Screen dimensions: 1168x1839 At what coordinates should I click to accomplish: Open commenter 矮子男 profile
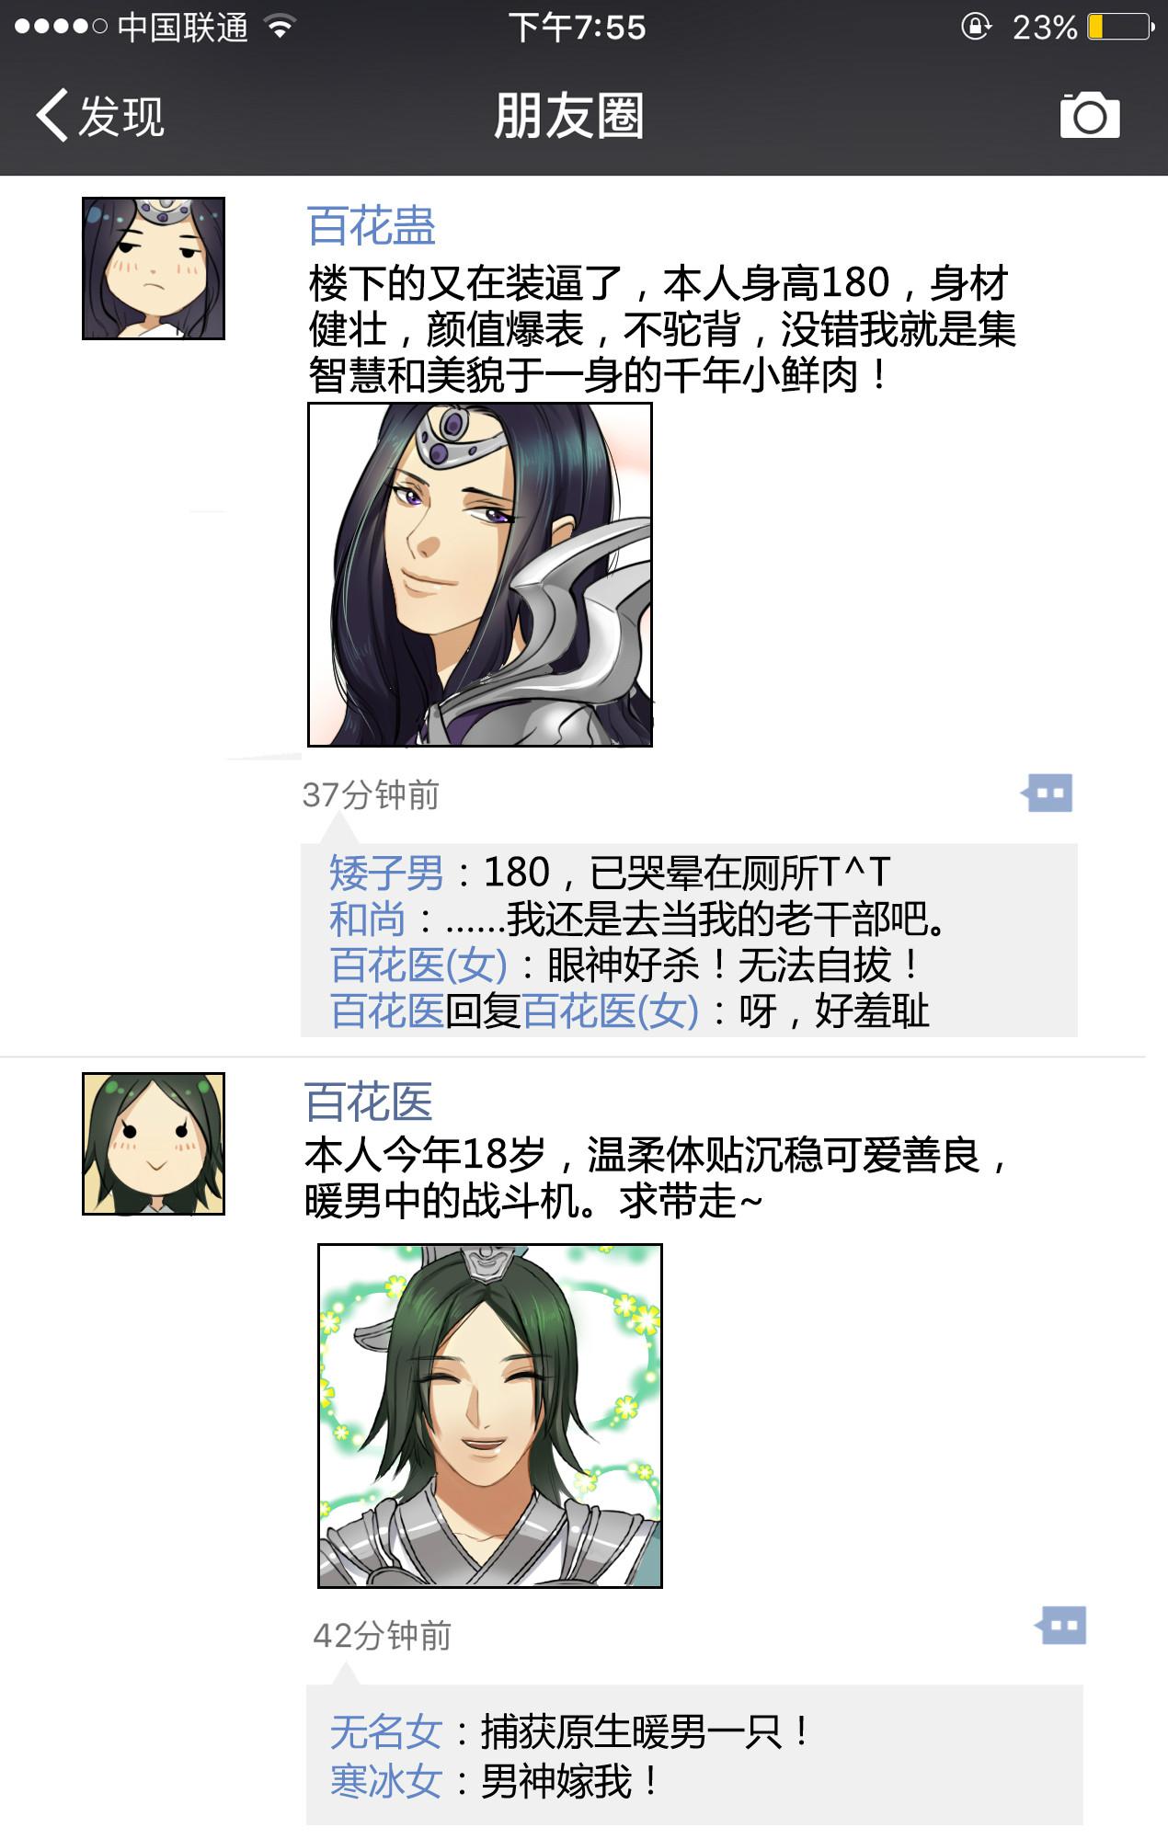click(386, 873)
